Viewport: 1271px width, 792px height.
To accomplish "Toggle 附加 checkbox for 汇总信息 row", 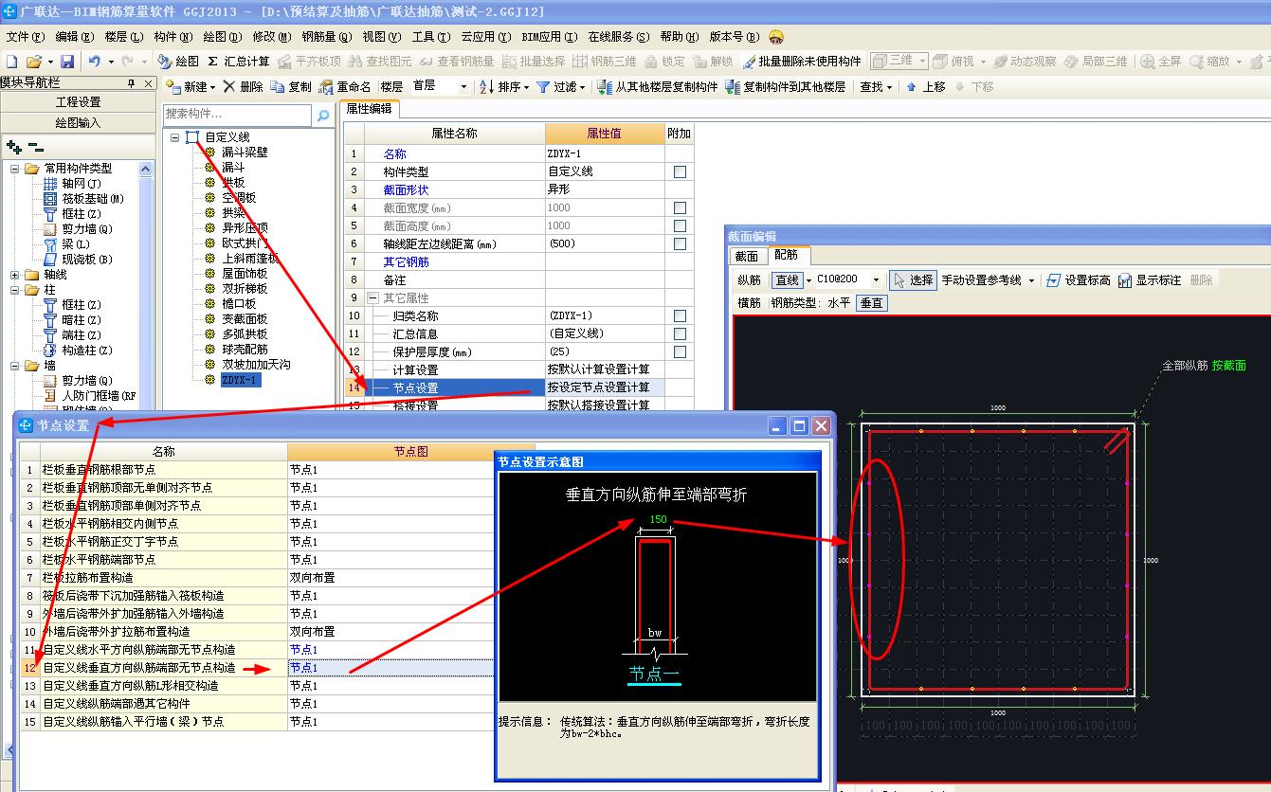I will click(x=680, y=334).
